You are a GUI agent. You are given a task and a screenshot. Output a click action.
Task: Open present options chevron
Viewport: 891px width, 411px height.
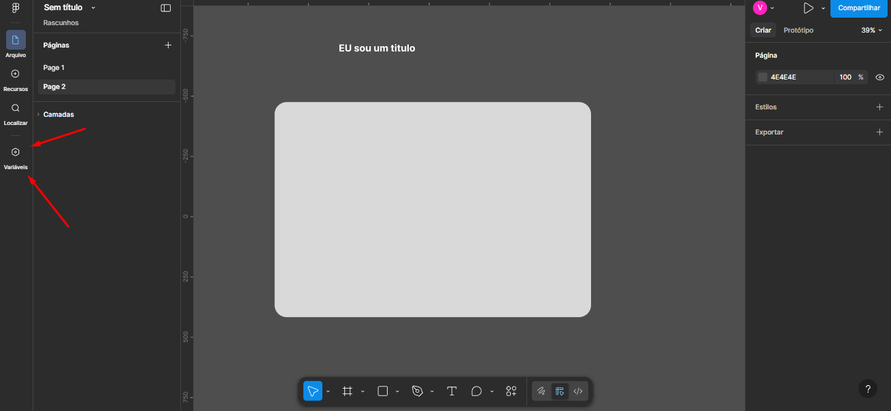(x=823, y=8)
